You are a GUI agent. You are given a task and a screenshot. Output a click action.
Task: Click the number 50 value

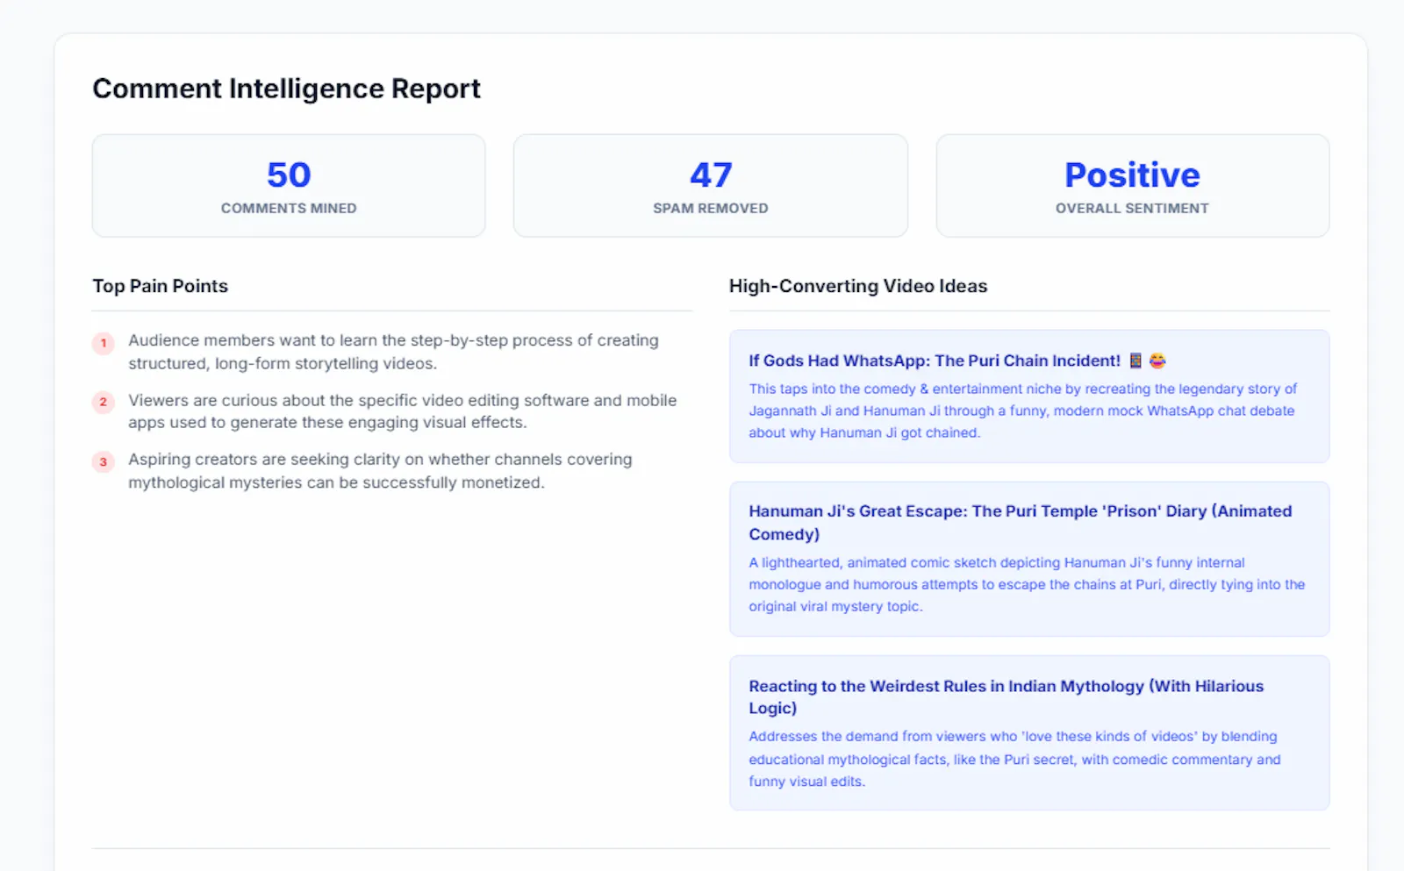pyautogui.click(x=289, y=175)
